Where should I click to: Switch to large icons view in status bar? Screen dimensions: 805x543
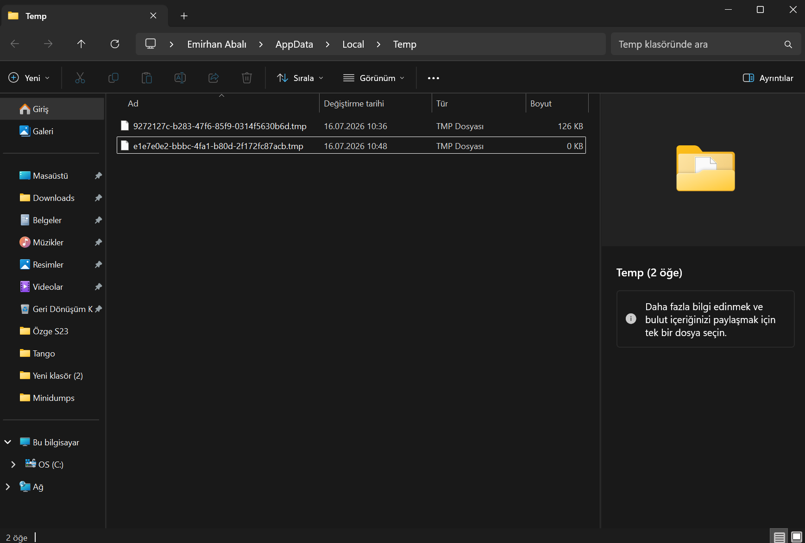(797, 537)
